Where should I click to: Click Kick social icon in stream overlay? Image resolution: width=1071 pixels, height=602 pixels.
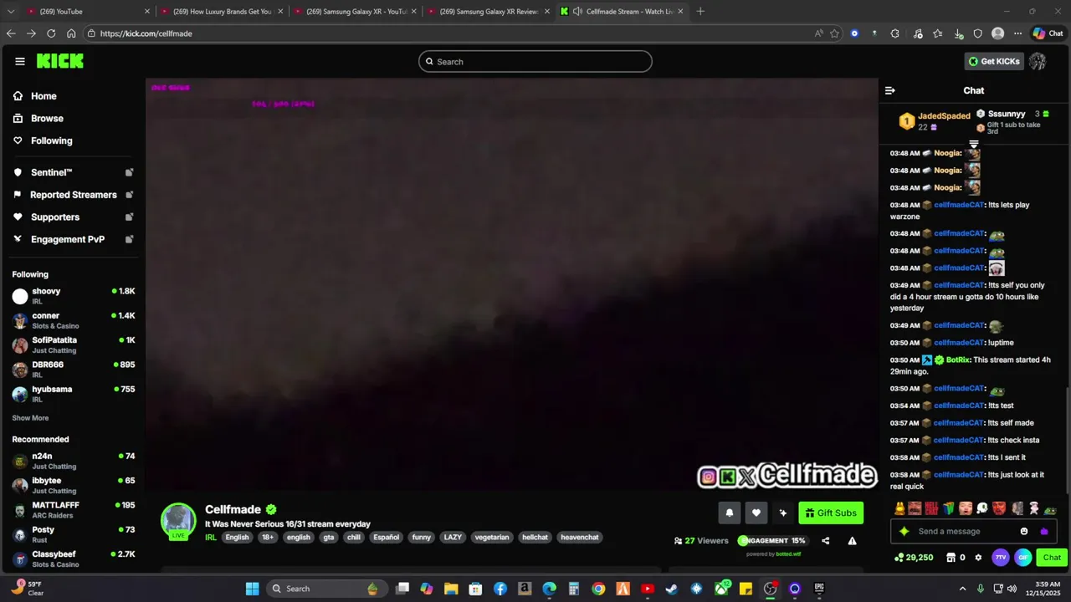tap(728, 477)
